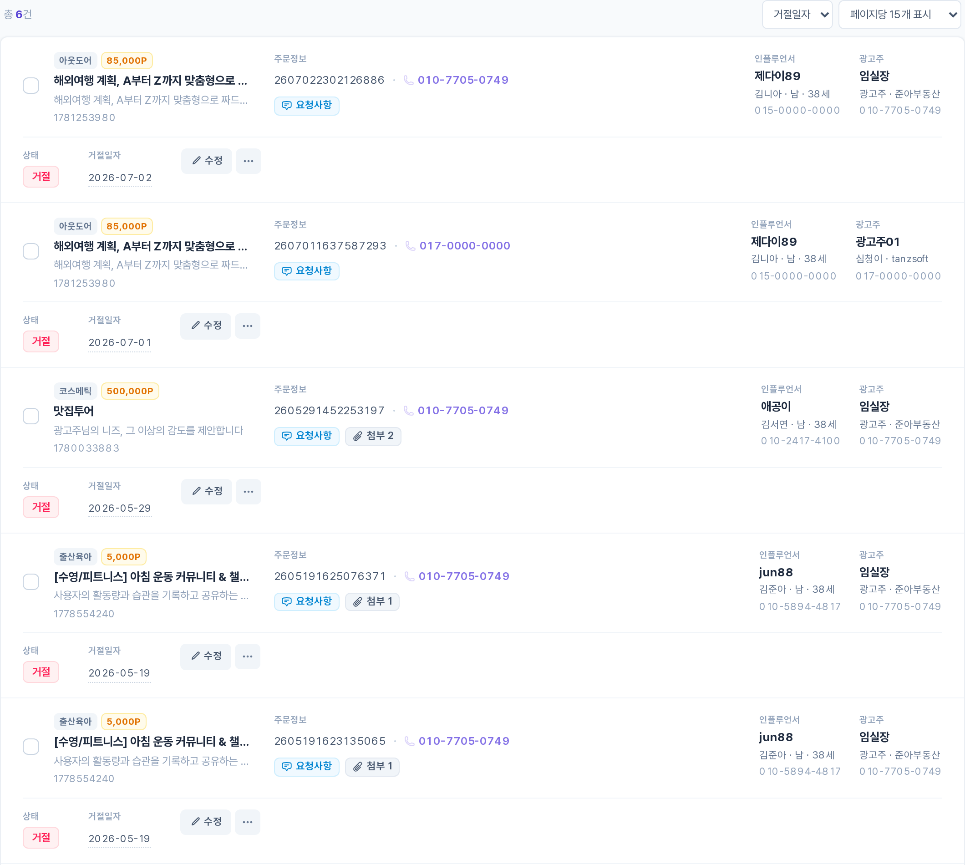This screenshot has width=965, height=865.
Task: Click influencer name 애공이
Action: 776,407
